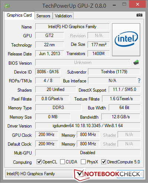Viewport: 148px width, 183px height.
Task: Click the Toshiba (1179) Subvendor value
Action: [114, 72]
